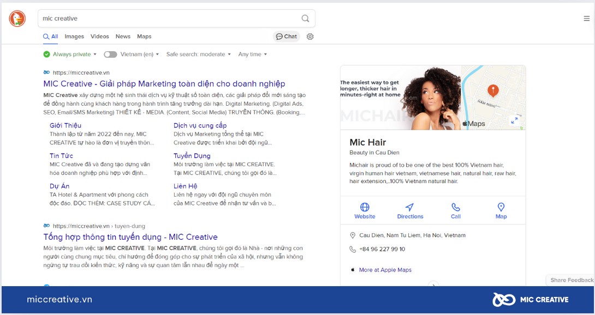Open the Always private dropdown
Screen dimensions: 595x315
click(71, 54)
